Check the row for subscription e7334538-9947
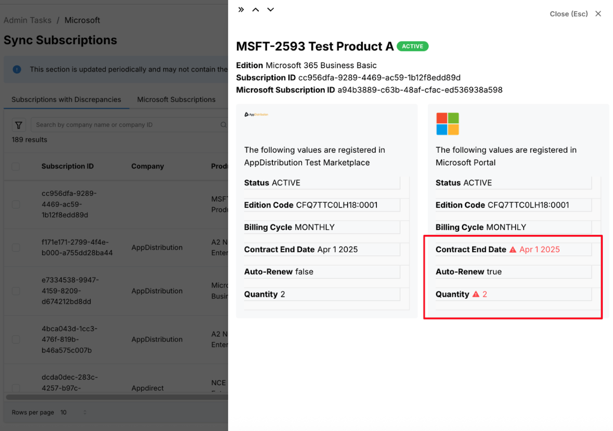 (16, 291)
